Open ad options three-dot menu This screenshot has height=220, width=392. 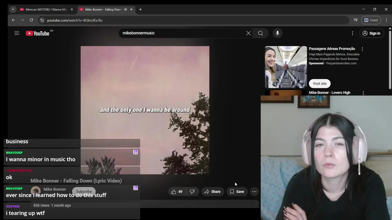point(362,49)
